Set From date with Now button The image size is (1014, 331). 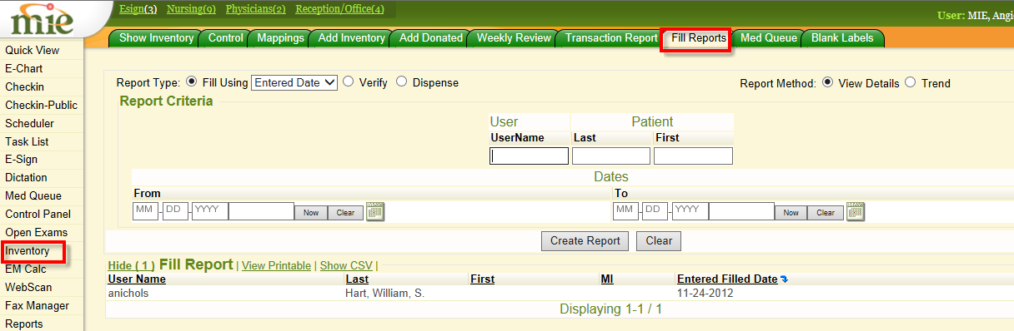point(311,212)
